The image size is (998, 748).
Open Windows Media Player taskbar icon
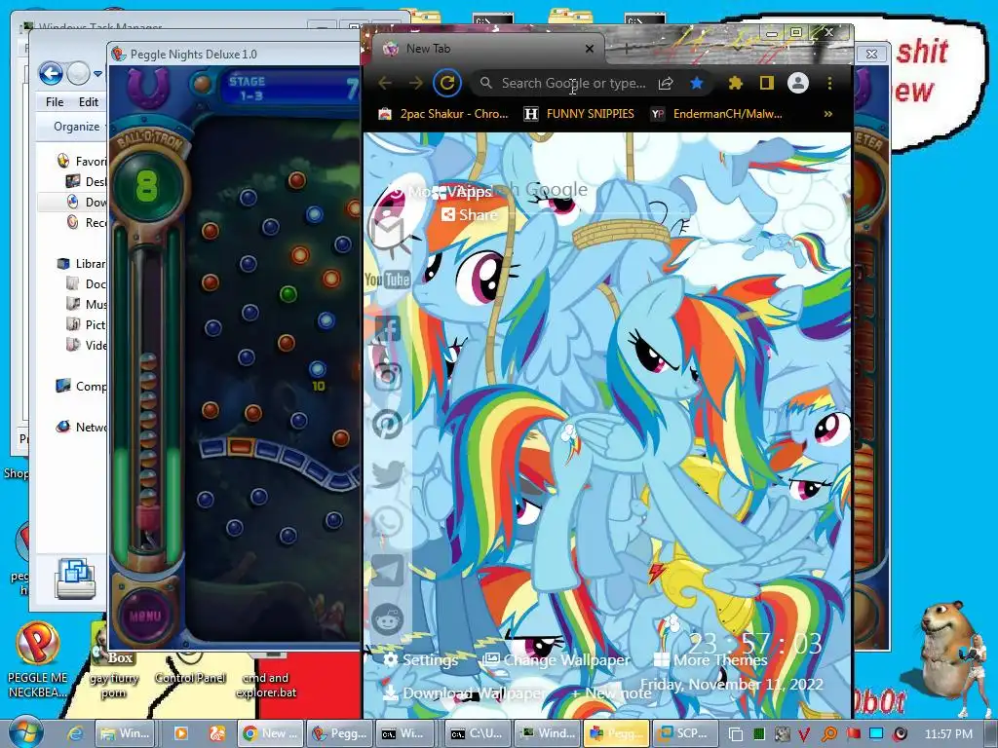pos(181,733)
